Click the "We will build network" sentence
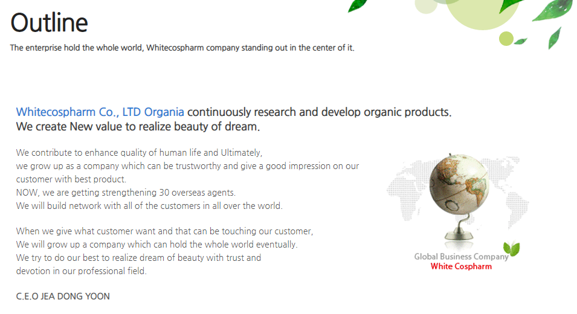This screenshot has height=314, width=577. 149,206
